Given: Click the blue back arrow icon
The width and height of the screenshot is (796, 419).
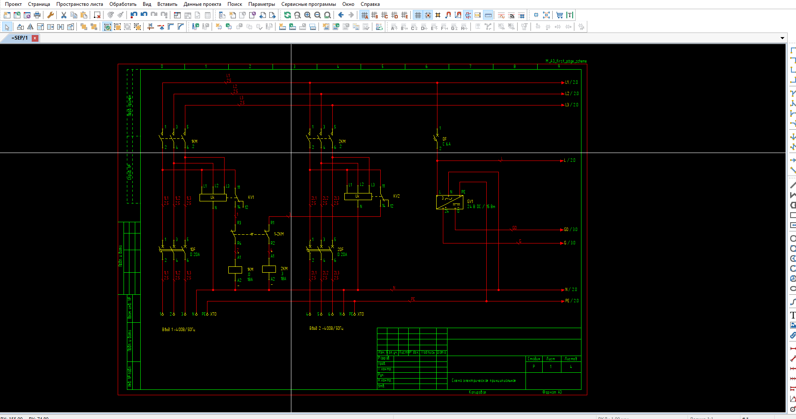Looking at the screenshot, I should coord(341,15).
